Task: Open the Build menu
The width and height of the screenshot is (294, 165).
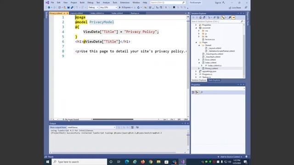Action: click(82, 3)
